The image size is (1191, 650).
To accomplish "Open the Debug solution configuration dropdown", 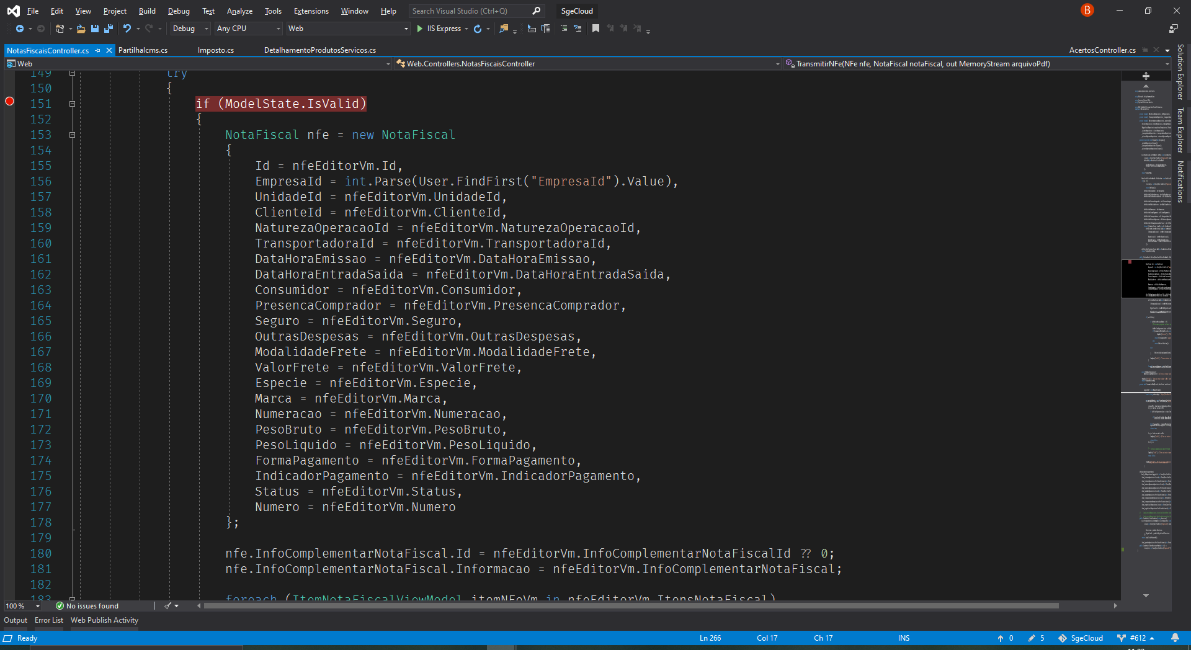I will point(190,29).
